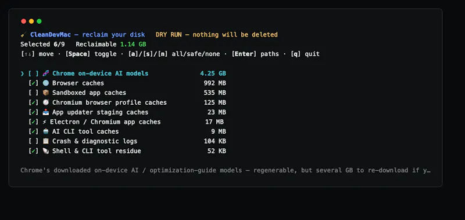The image size is (465, 220).
Task: Select the 'Sandboxed app caches' row label
Action: point(90,93)
